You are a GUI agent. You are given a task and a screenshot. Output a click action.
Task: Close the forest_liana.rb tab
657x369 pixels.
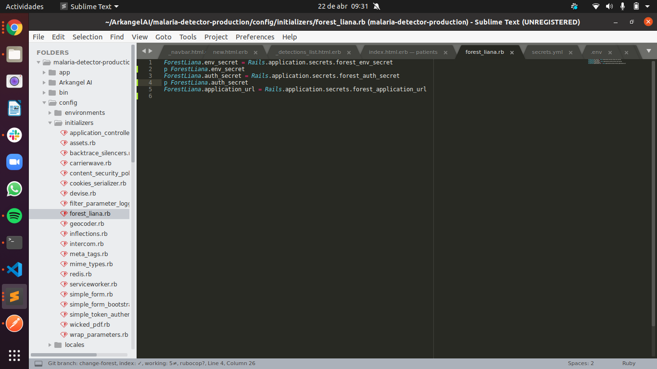512,52
